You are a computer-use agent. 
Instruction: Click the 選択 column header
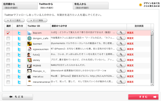8,27
